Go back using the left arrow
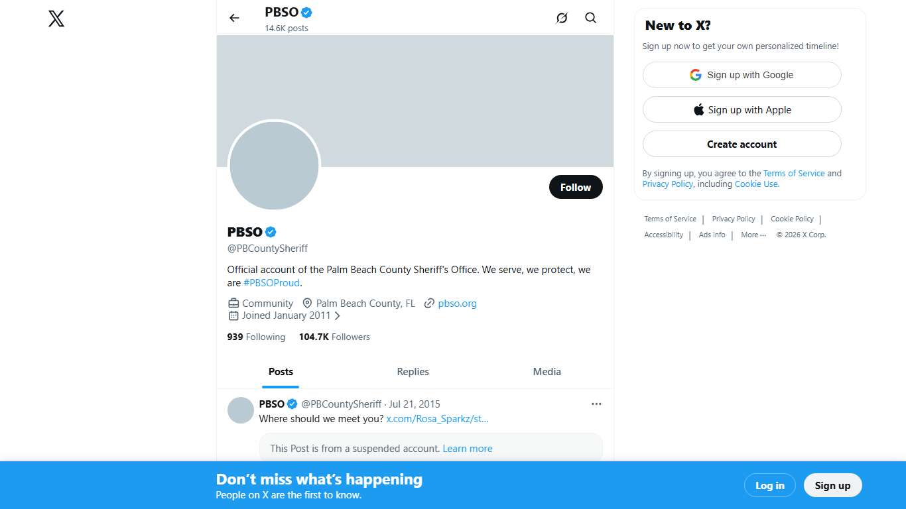 click(x=234, y=18)
